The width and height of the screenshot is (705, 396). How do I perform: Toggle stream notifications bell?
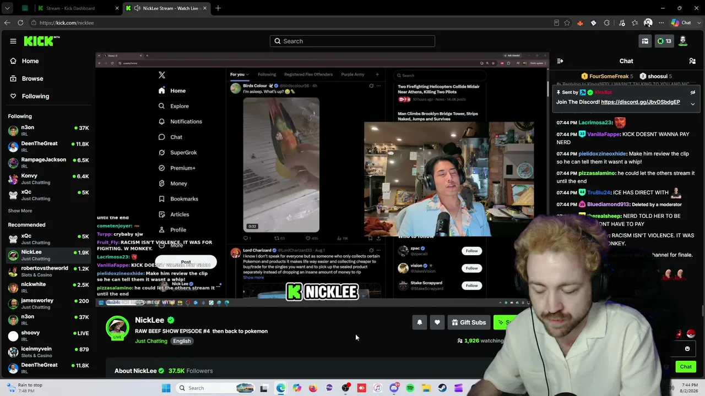pos(420,322)
